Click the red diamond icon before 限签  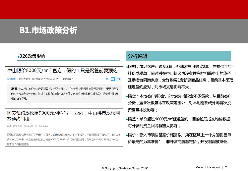click(x=127, y=119)
